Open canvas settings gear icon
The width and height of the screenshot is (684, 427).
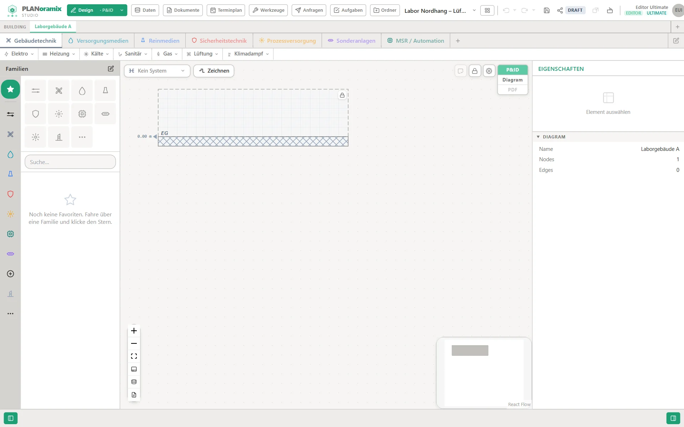489,71
